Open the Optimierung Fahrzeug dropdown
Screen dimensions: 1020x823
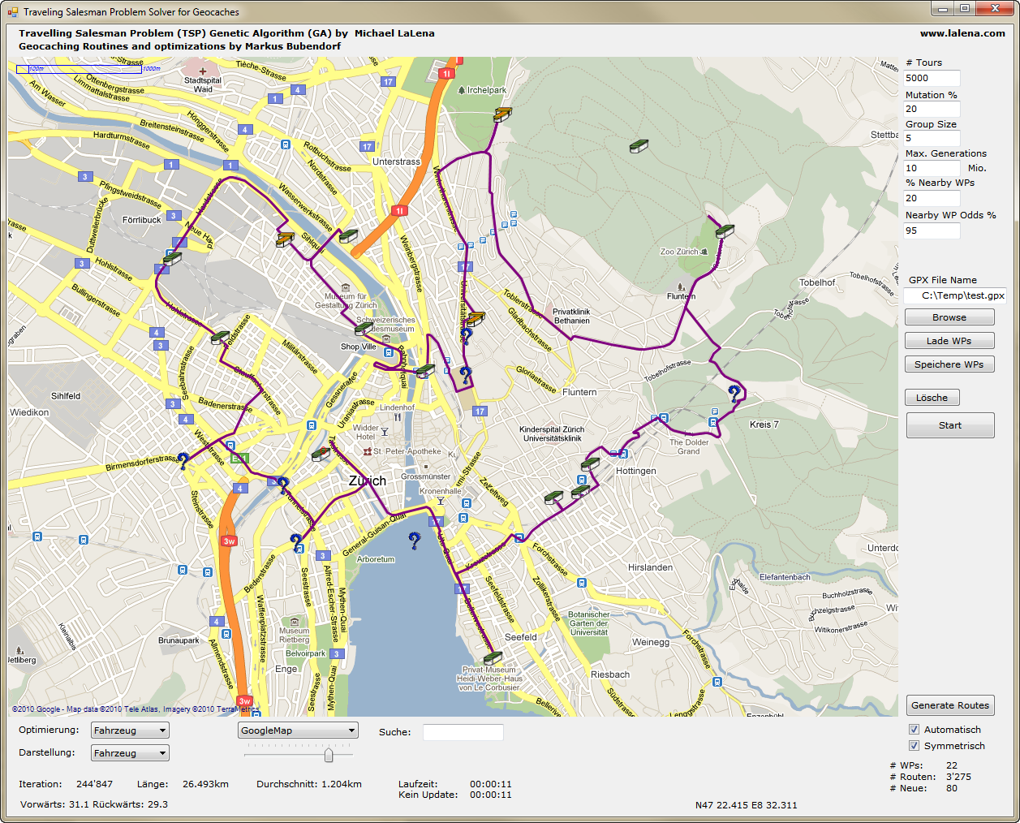tap(130, 730)
